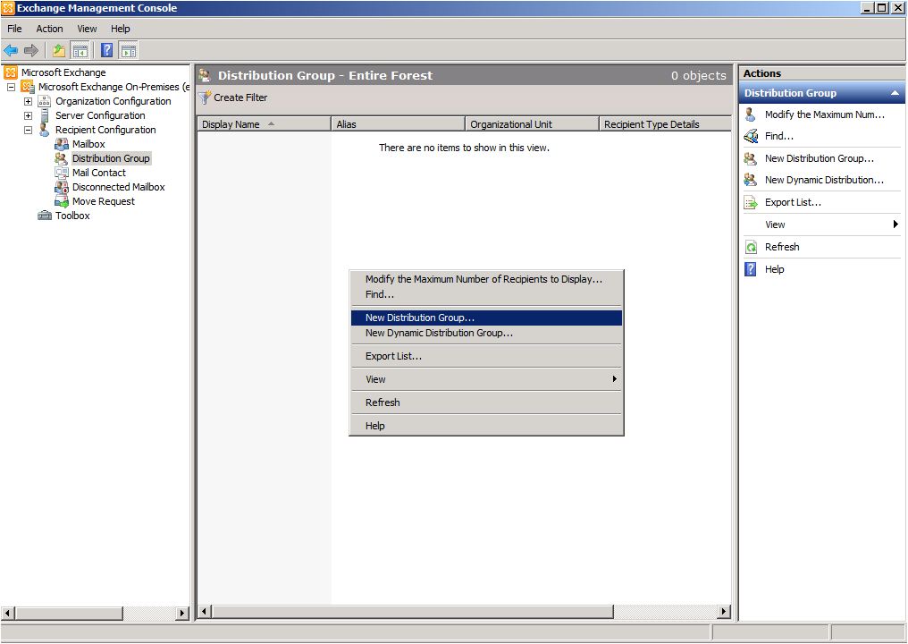Click the Disconnected Mailbox node icon
The width and height of the screenshot is (908, 644).
[x=62, y=187]
